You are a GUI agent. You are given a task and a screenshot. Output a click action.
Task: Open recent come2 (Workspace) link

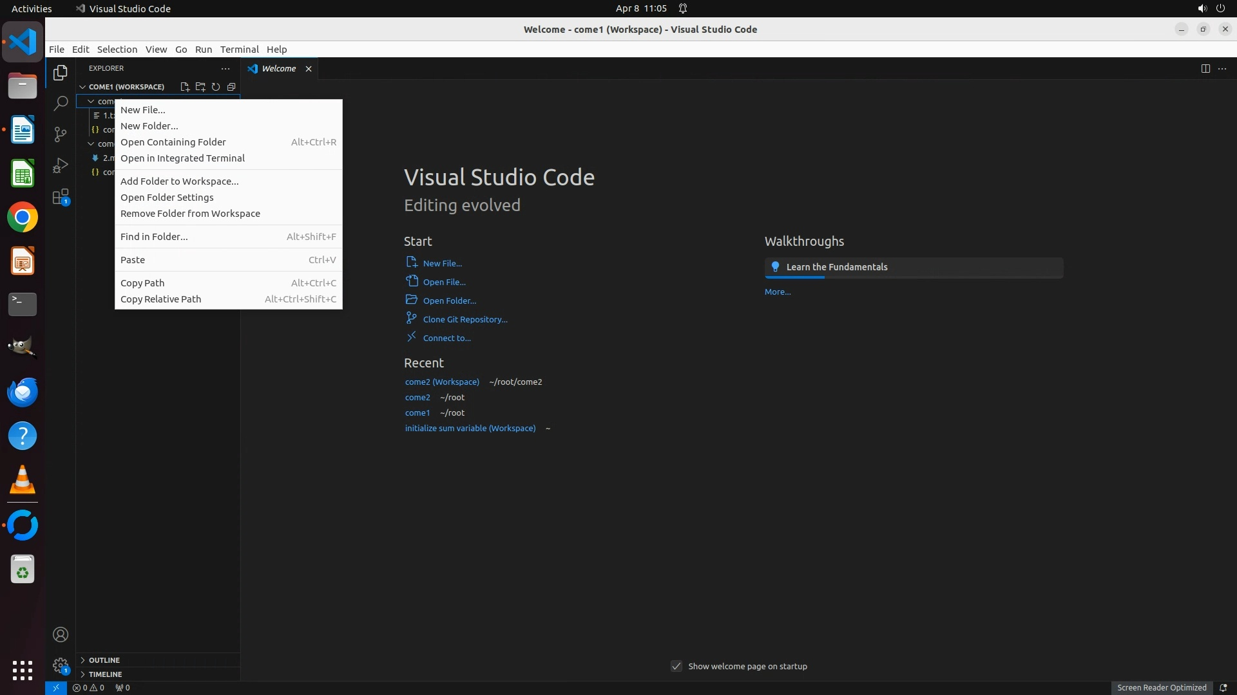[x=442, y=382]
